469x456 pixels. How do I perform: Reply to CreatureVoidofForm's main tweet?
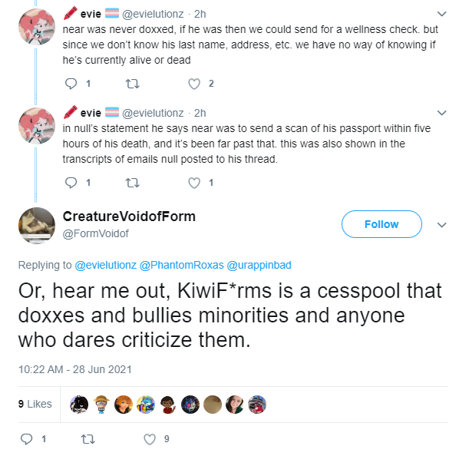coord(26,439)
